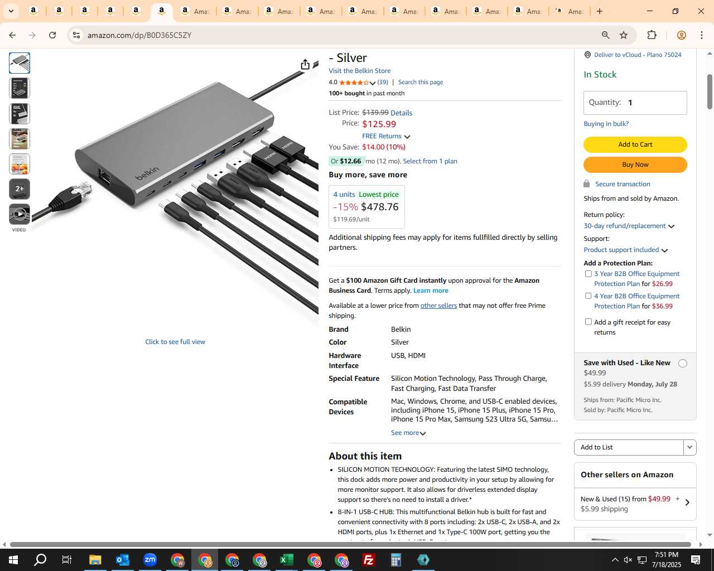Check the 4 Year B2B Protection Plan box
The width and height of the screenshot is (714, 571).
[588, 296]
